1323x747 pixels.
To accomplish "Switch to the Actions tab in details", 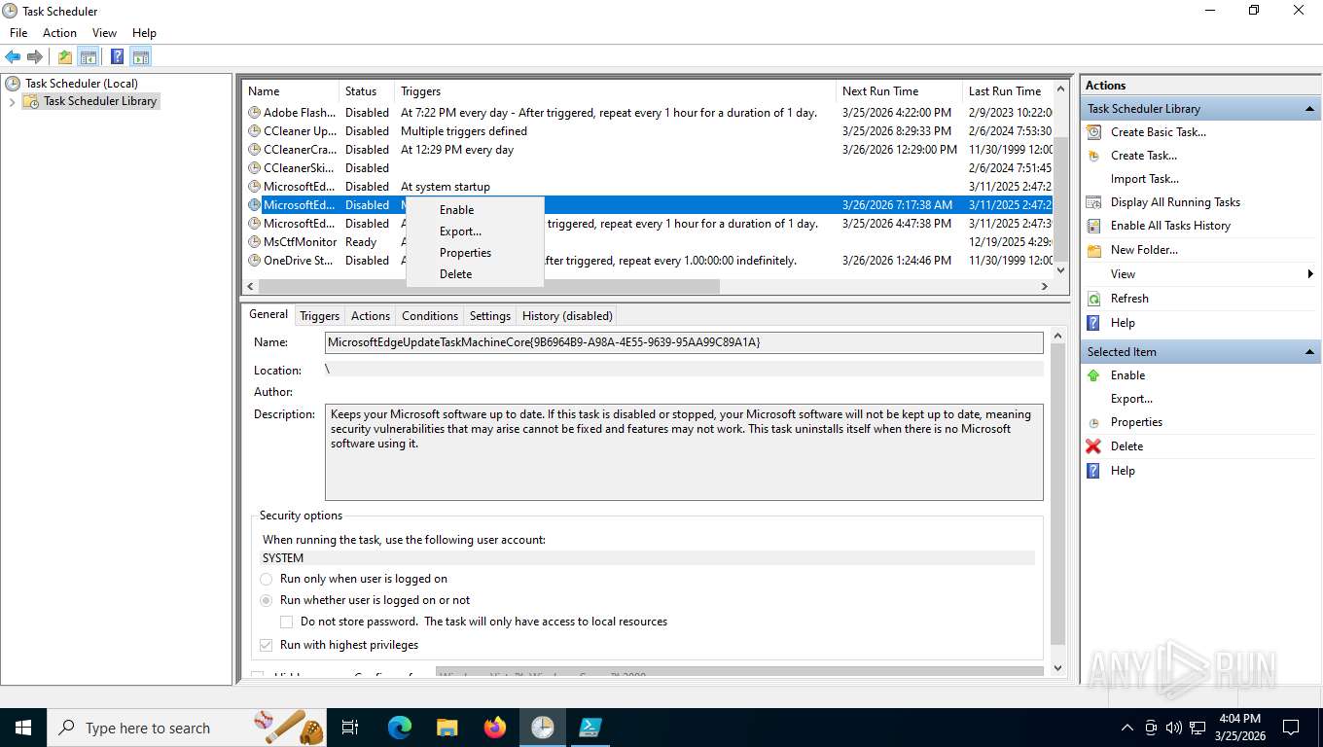I will 371,316.
